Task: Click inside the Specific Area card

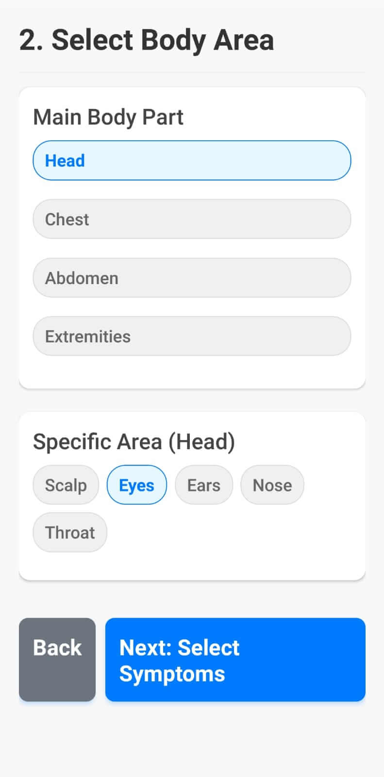Action: [x=192, y=563]
